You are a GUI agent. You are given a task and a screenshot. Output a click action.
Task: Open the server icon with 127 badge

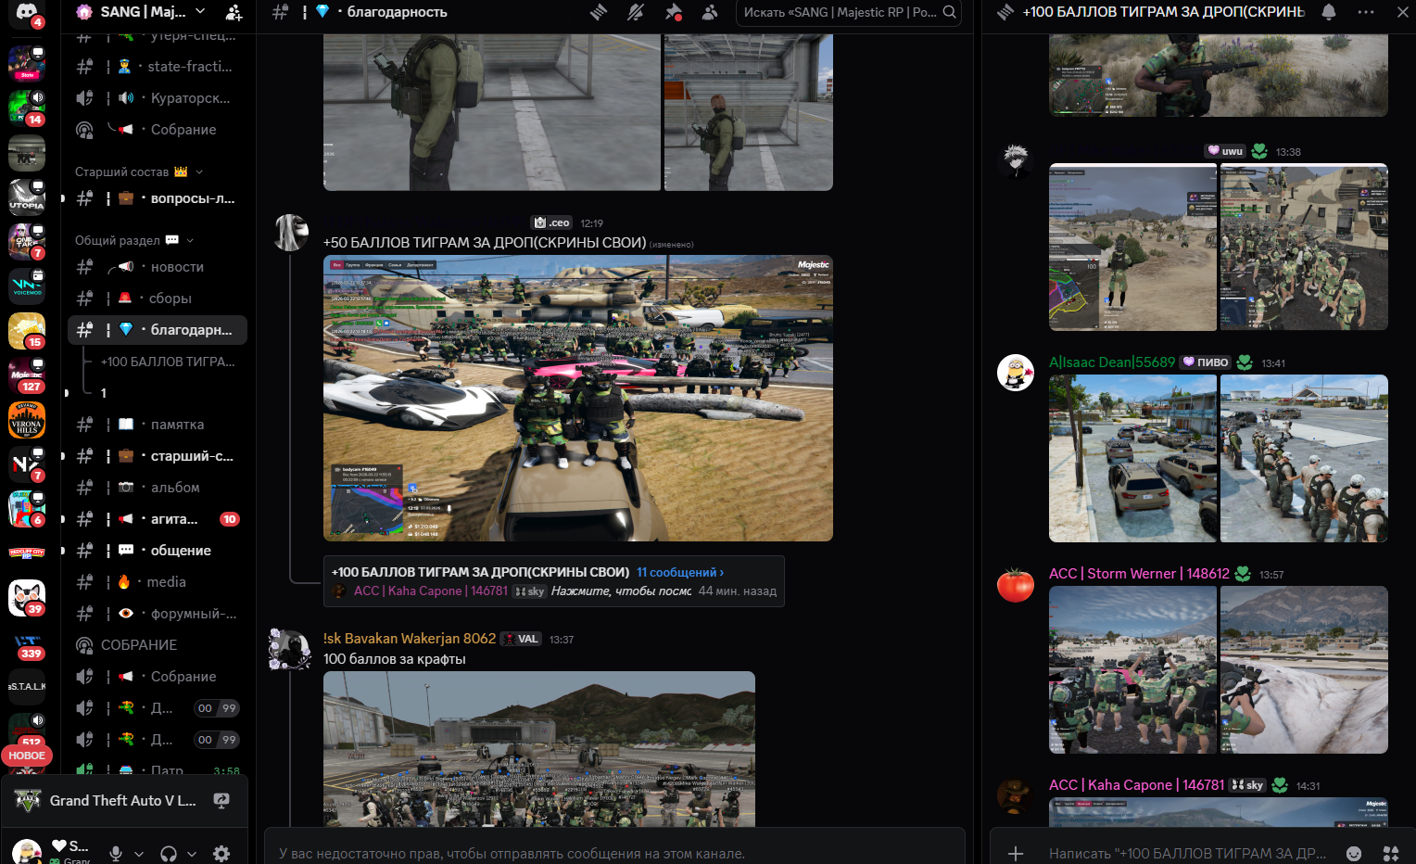[27, 375]
